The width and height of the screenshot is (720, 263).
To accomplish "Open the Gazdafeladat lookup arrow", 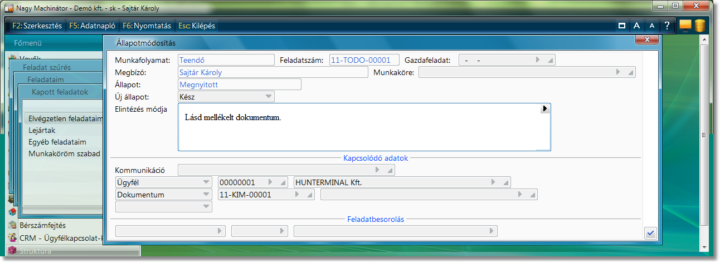I will 538,60.
